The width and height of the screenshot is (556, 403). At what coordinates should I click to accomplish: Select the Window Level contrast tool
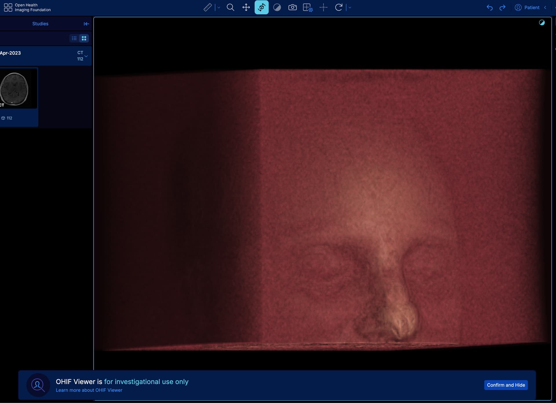coord(277,8)
